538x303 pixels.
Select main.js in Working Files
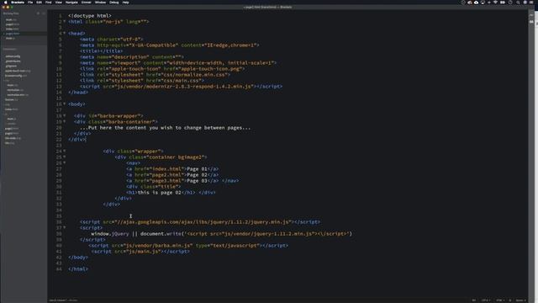point(10,38)
